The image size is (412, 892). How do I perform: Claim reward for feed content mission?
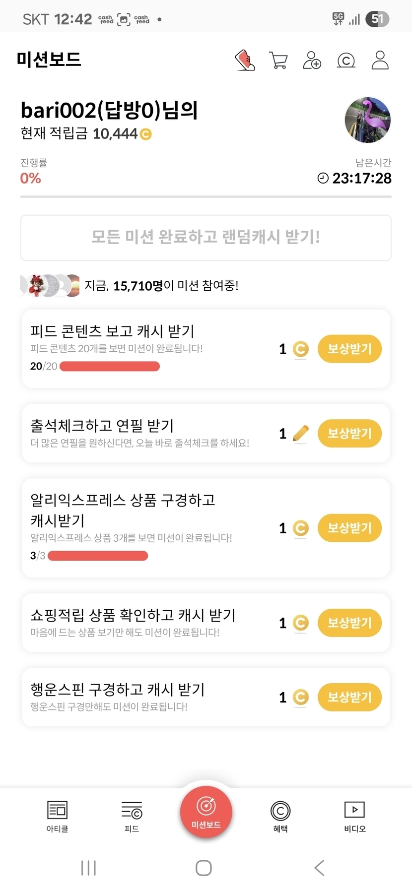349,349
